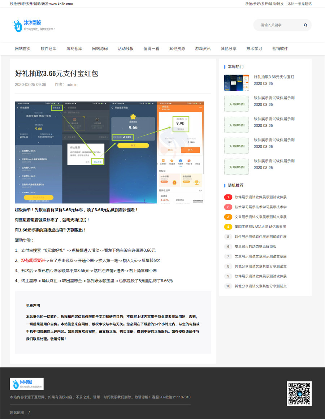Open recommendation ranked 9 软件展示测试
325x419 pixels.
(x=261, y=276)
